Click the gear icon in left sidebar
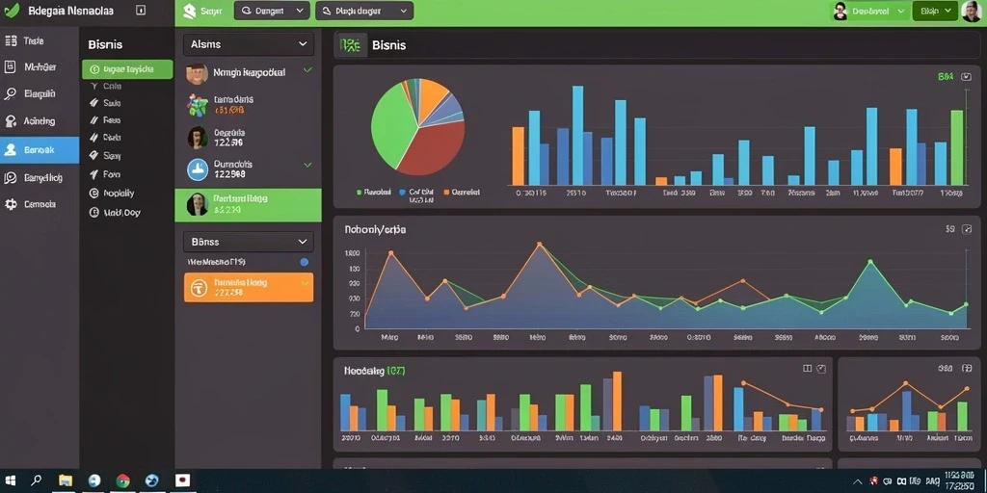Screen dimensions: 987x493 tap(11, 204)
